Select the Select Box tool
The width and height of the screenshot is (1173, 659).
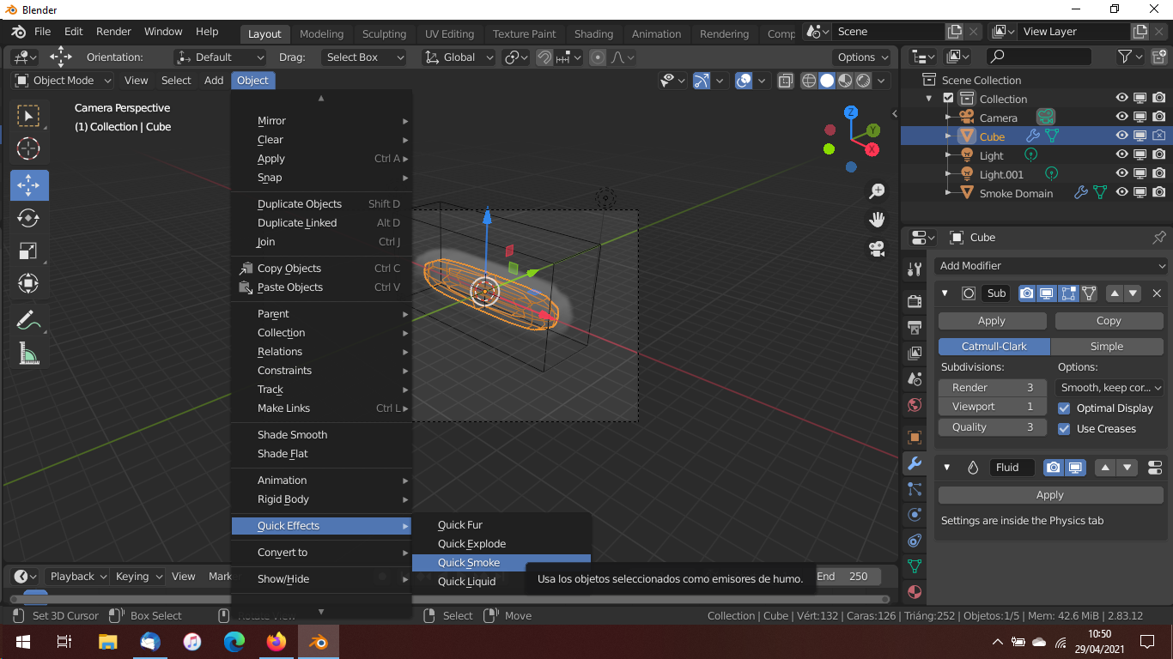28,116
